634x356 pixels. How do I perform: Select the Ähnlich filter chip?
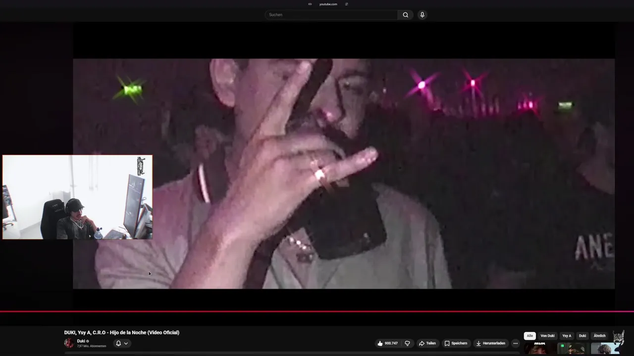point(599,336)
